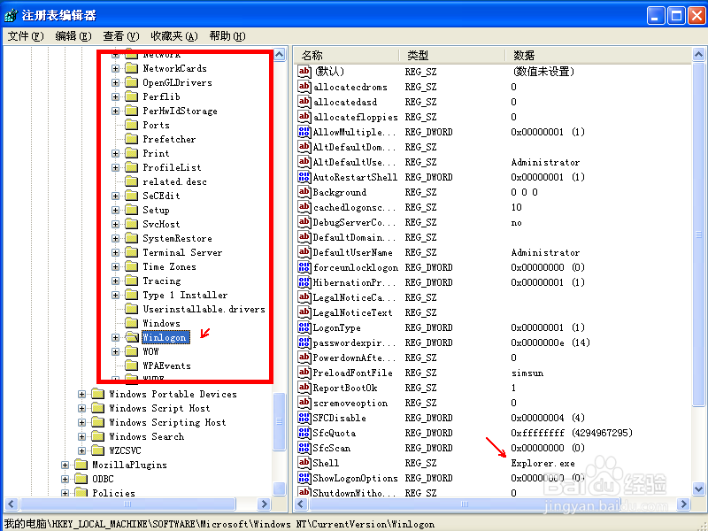Click the string icon for (默认) value
Screen dimensions: 708x531
coord(304,72)
